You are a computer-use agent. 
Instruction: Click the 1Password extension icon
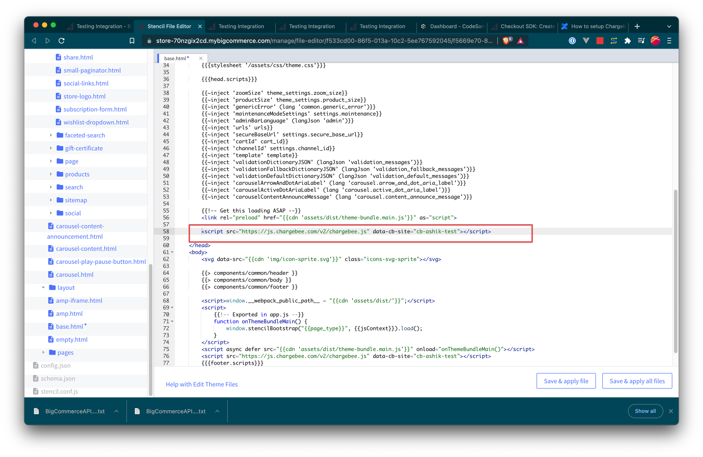pos(572,41)
